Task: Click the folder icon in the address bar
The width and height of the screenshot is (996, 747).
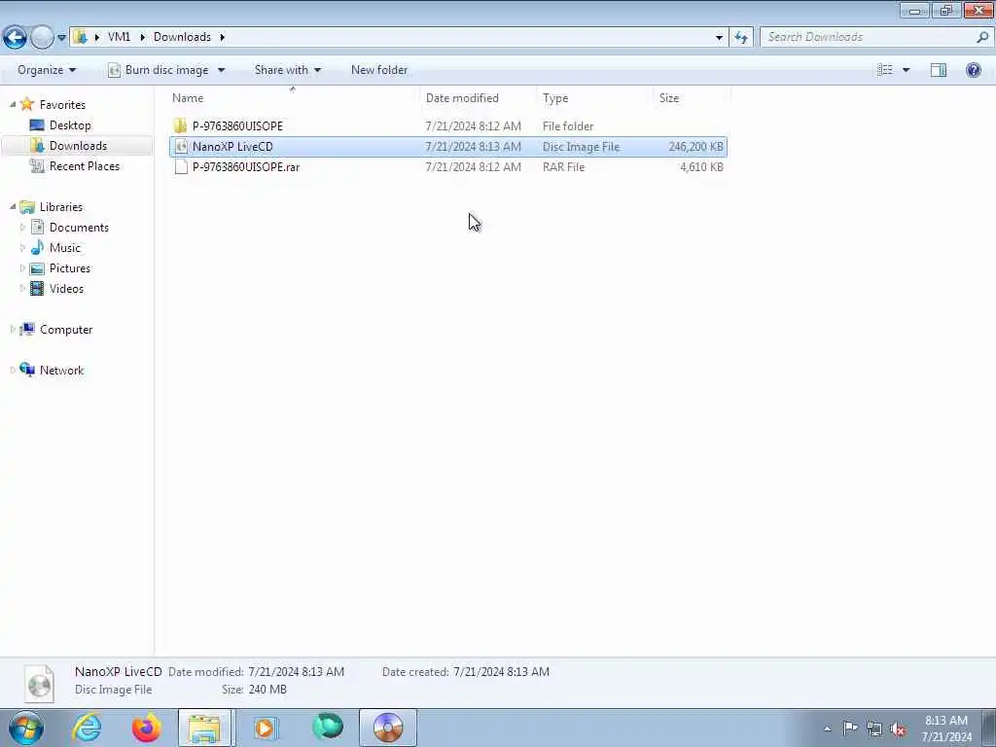Action: (80, 37)
